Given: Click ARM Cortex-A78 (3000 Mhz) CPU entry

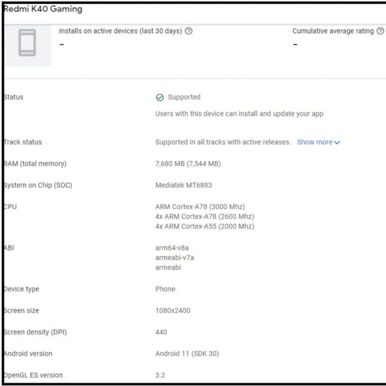Looking at the screenshot, I should click(x=200, y=207).
